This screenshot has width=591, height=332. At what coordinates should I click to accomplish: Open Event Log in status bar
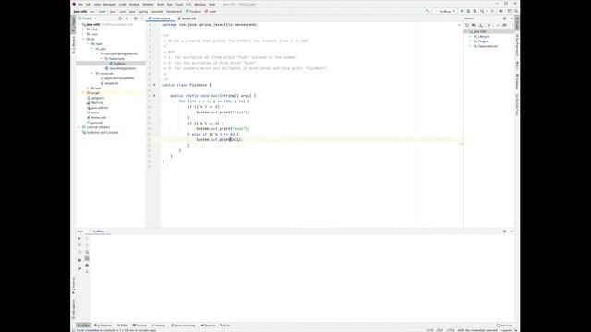tap(504, 326)
